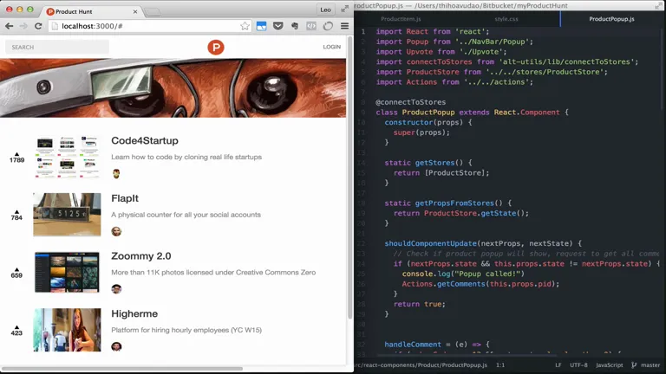Click '@connectToStores' decorator line
Screen dimensions: 666x374
click(410, 102)
